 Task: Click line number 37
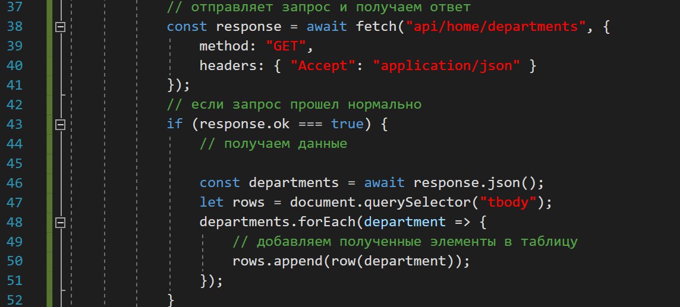tap(14, 7)
